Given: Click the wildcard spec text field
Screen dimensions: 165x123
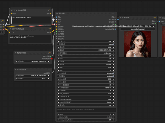Looking at the screenshot, I should pyautogui.click(x=86, y=110).
